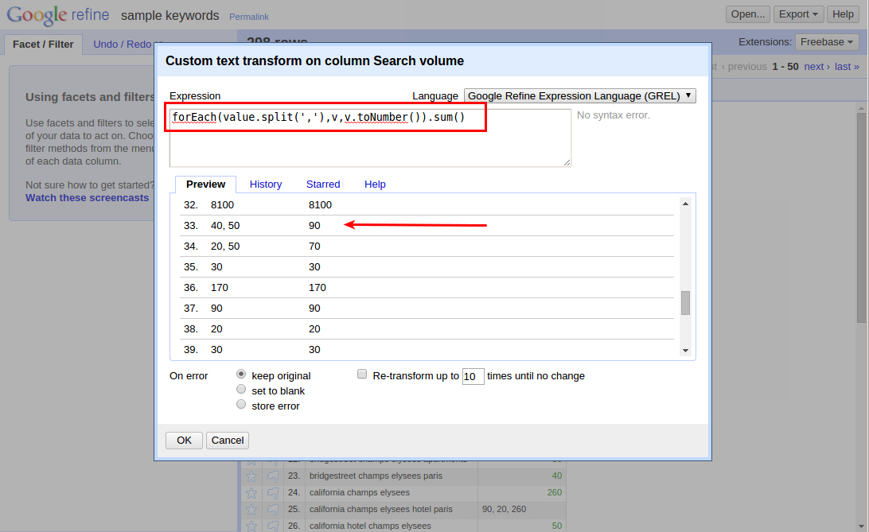Click search volume '260' in row 24
The image size is (869, 532).
click(x=554, y=492)
